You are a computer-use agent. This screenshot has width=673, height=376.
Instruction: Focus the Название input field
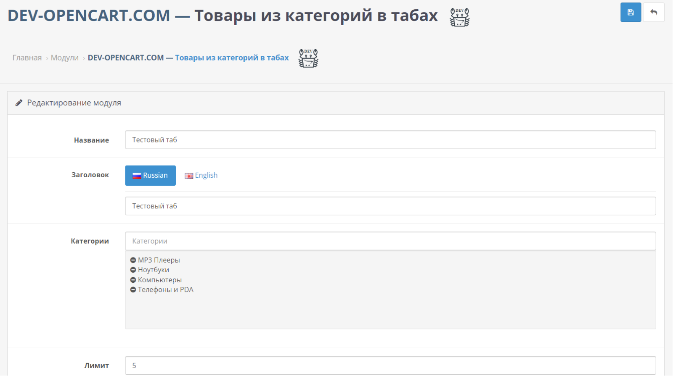(x=390, y=140)
